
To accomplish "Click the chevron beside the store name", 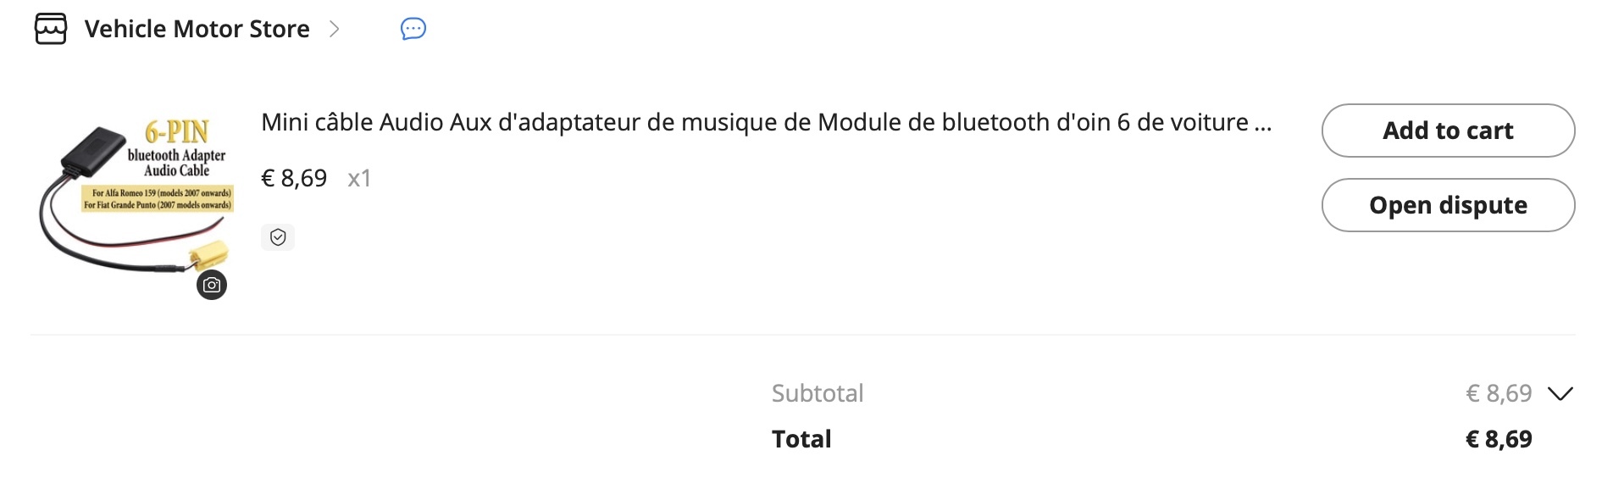I will pos(335,29).
